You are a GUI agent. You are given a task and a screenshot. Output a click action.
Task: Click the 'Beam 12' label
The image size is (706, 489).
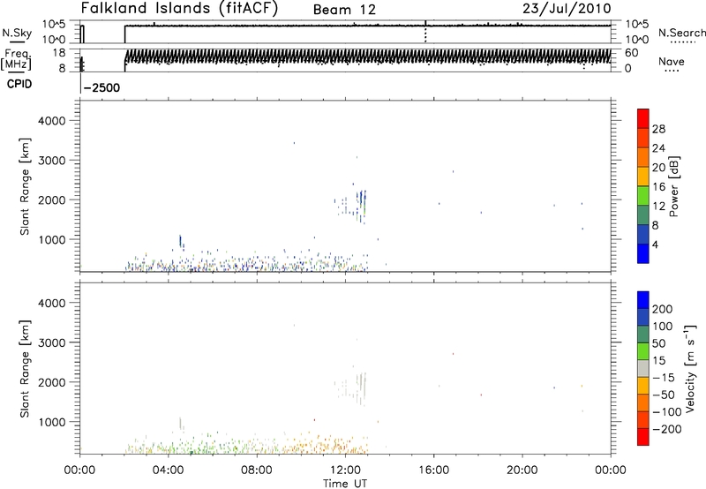pyautogui.click(x=344, y=10)
